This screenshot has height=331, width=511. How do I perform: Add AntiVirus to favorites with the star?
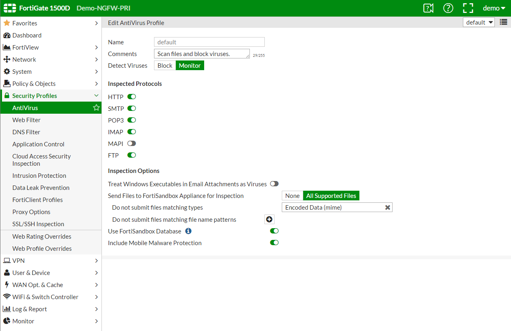click(x=96, y=108)
